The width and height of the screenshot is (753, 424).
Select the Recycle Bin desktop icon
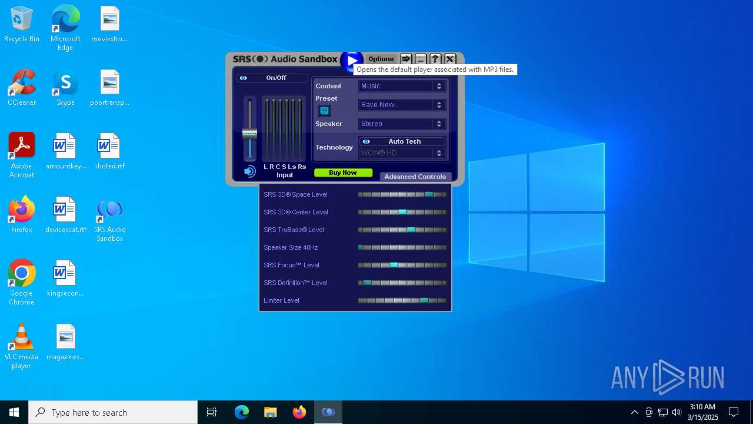point(22,25)
